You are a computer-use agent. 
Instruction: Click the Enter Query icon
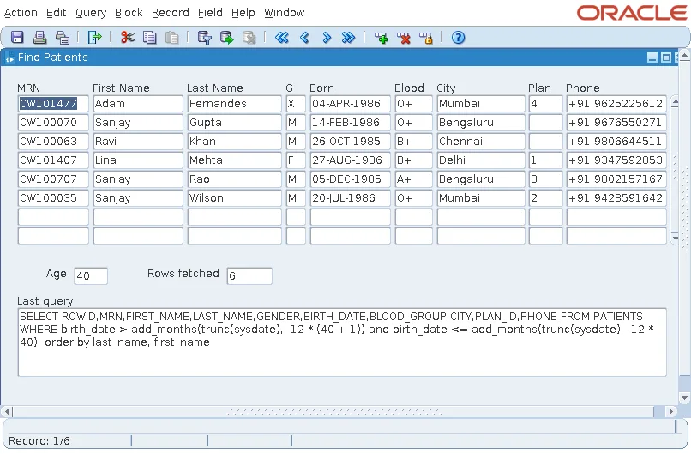[205, 38]
